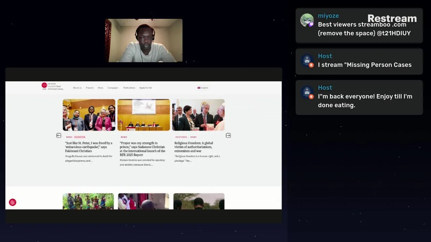Open the Religious Freedom article headline

point(194,147)
